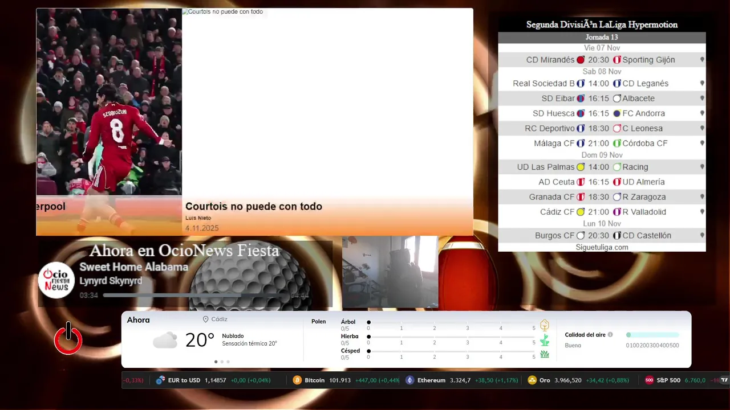
Task: Select second weather carousel dot
Action: coord(222,362)
